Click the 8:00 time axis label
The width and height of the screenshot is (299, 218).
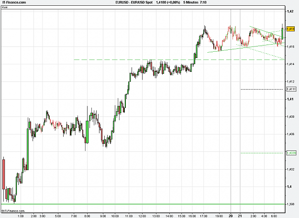87,216
